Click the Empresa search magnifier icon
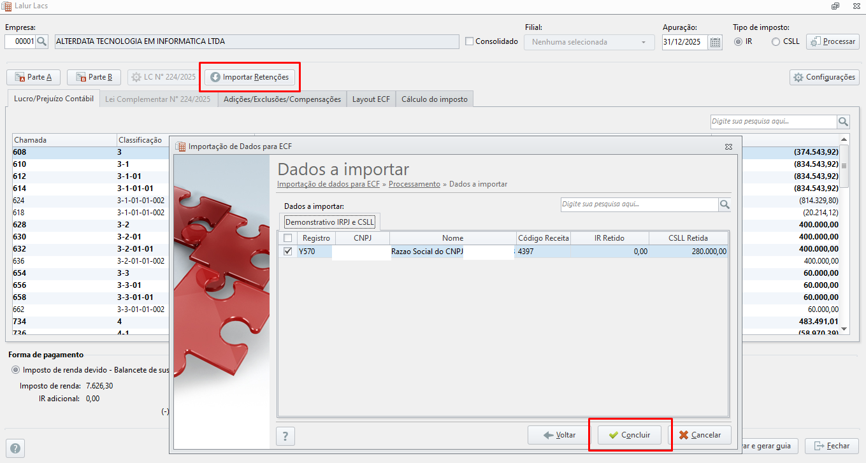The width and height of the screenshot is (866, 463). tap(42, 41)
